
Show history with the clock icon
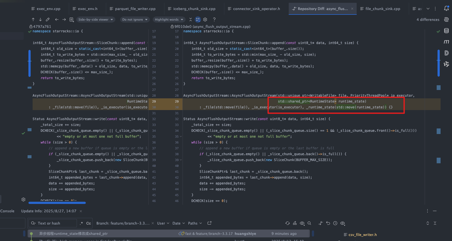(335, 223)
